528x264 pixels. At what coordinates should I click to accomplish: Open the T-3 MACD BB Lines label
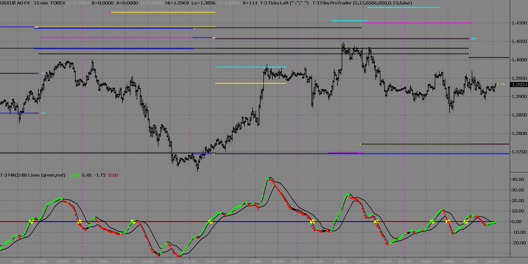(32, 175)
